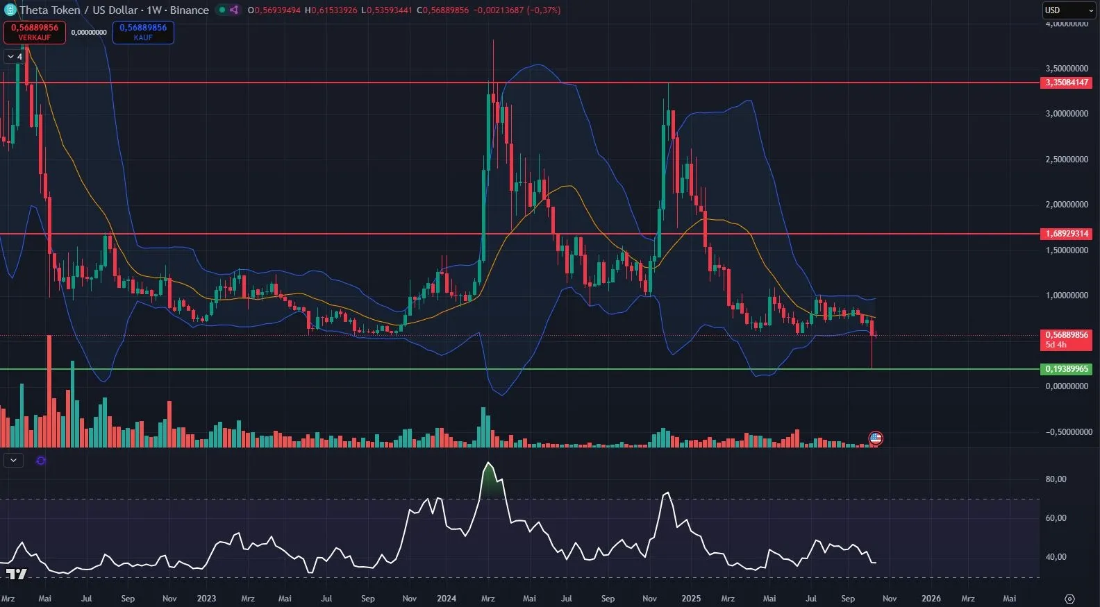Click the US flag economic event marker
The width and height of the screenshot is (1100, 607).
click(876, 438)
